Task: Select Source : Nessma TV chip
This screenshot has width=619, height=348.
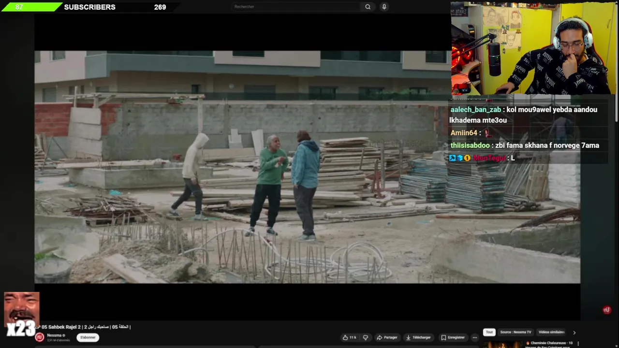Action: point(516,332)
